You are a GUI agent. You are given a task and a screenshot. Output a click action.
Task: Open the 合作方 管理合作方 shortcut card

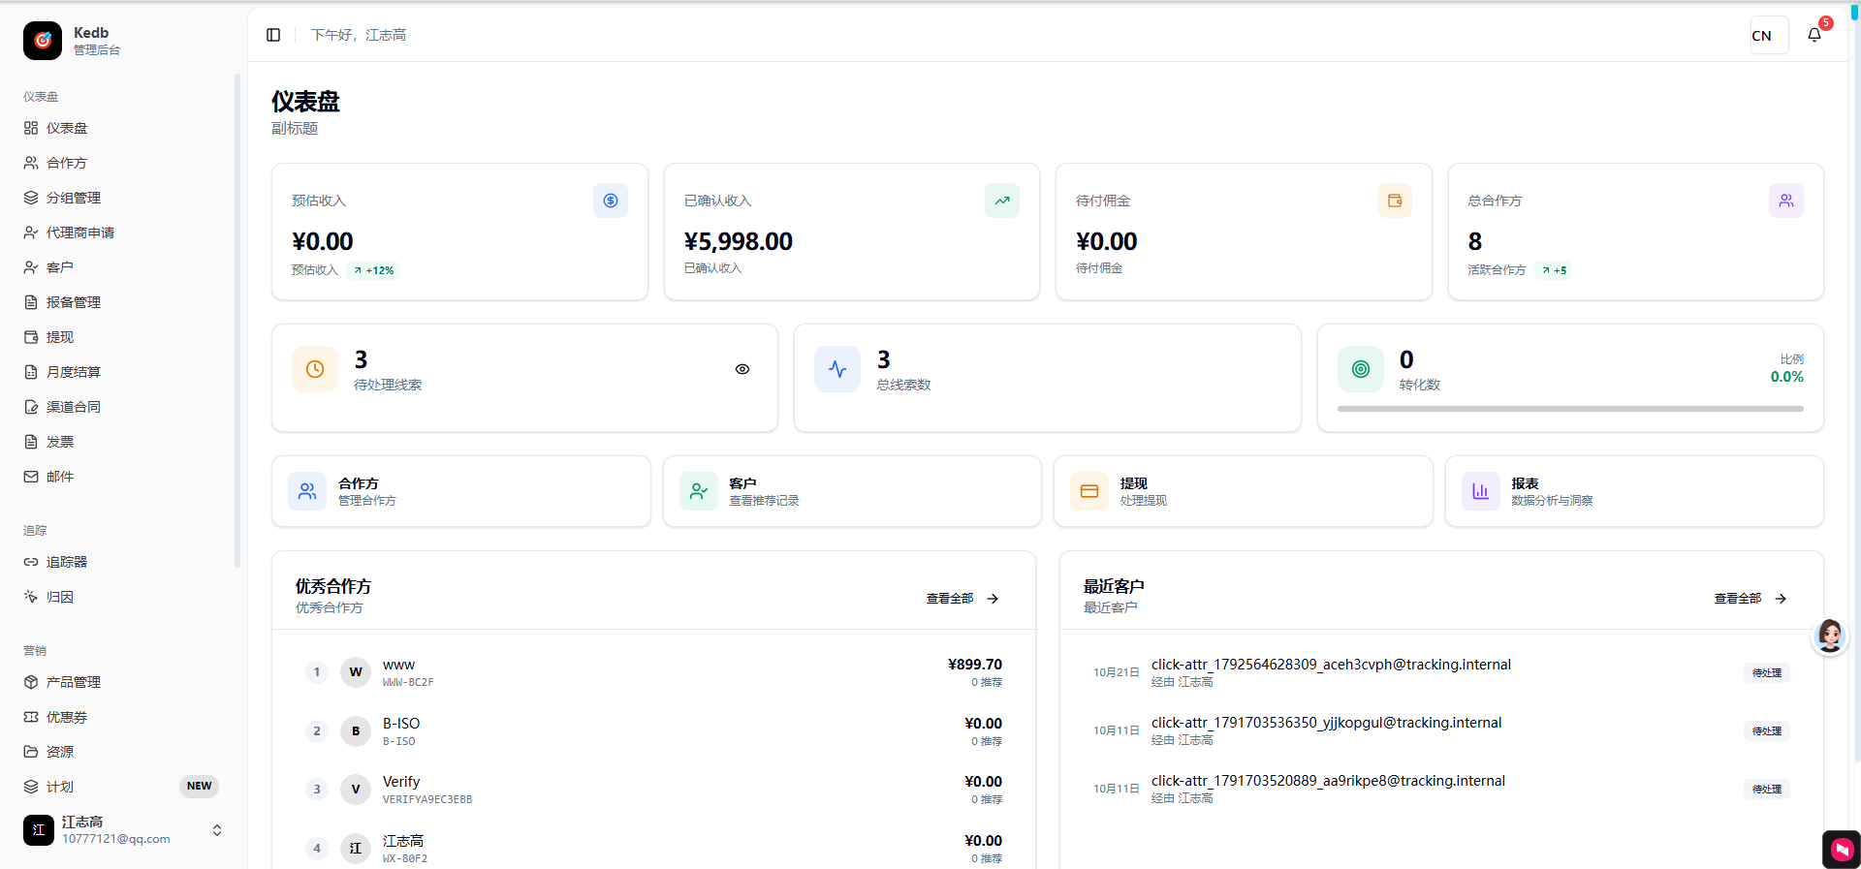coord(461,491)
